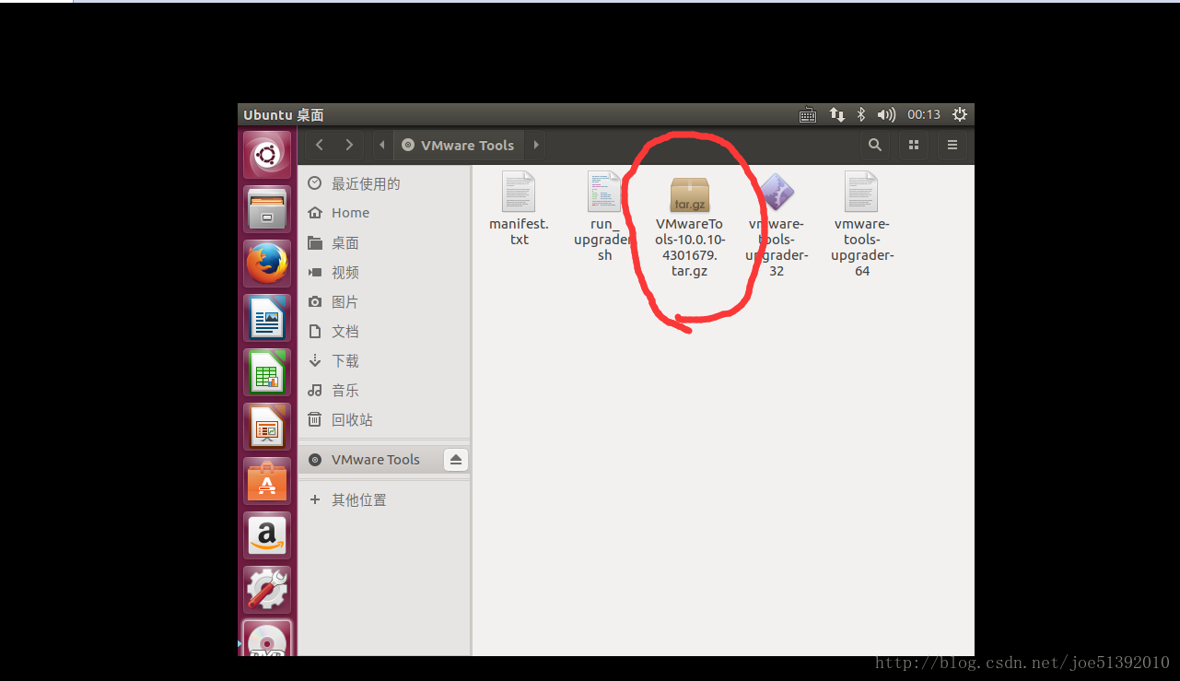Switch to grid view mode
The height and width of the screenshot is (681, 1180).
click(914, 145)
